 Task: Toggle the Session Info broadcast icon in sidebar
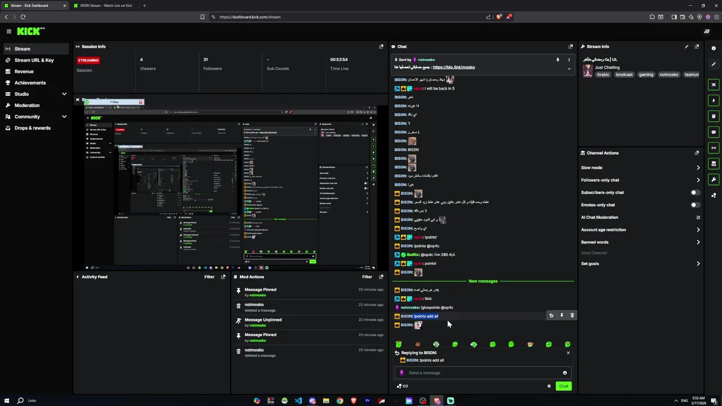(x=714, y=148)
